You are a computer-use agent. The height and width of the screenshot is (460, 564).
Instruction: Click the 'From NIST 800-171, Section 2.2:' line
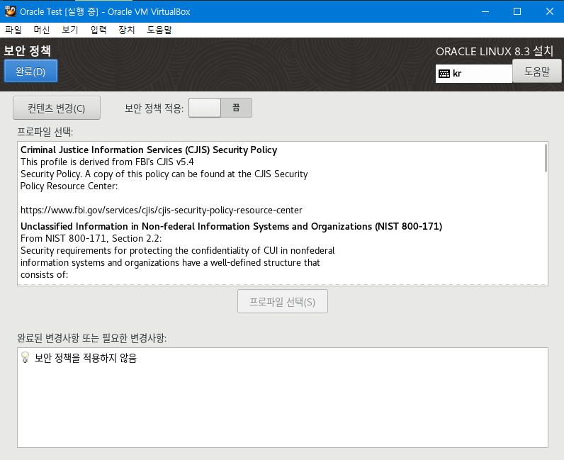tap(91, 238)
